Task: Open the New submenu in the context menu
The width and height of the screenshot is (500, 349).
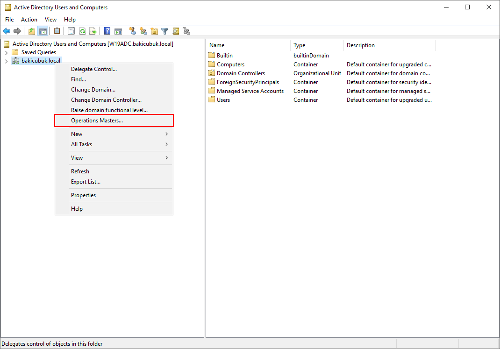Action: tap(114, 134)
